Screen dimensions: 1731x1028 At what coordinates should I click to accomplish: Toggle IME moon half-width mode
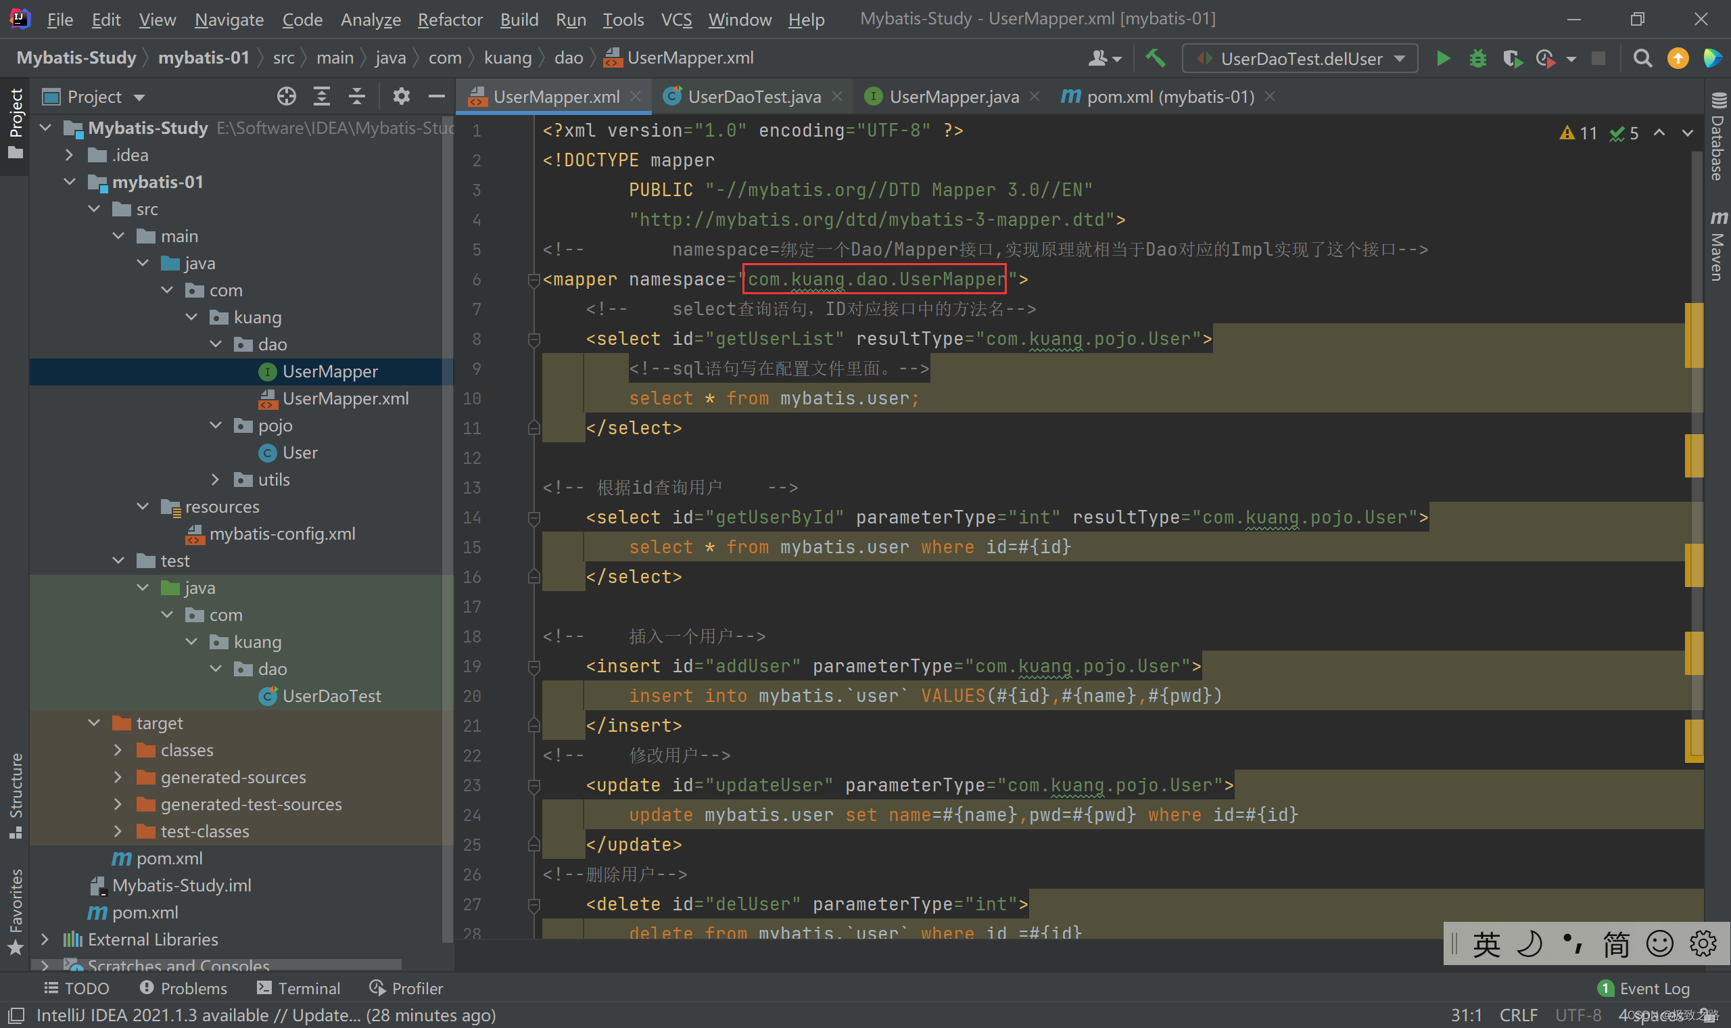click(x=1529, y=943)
